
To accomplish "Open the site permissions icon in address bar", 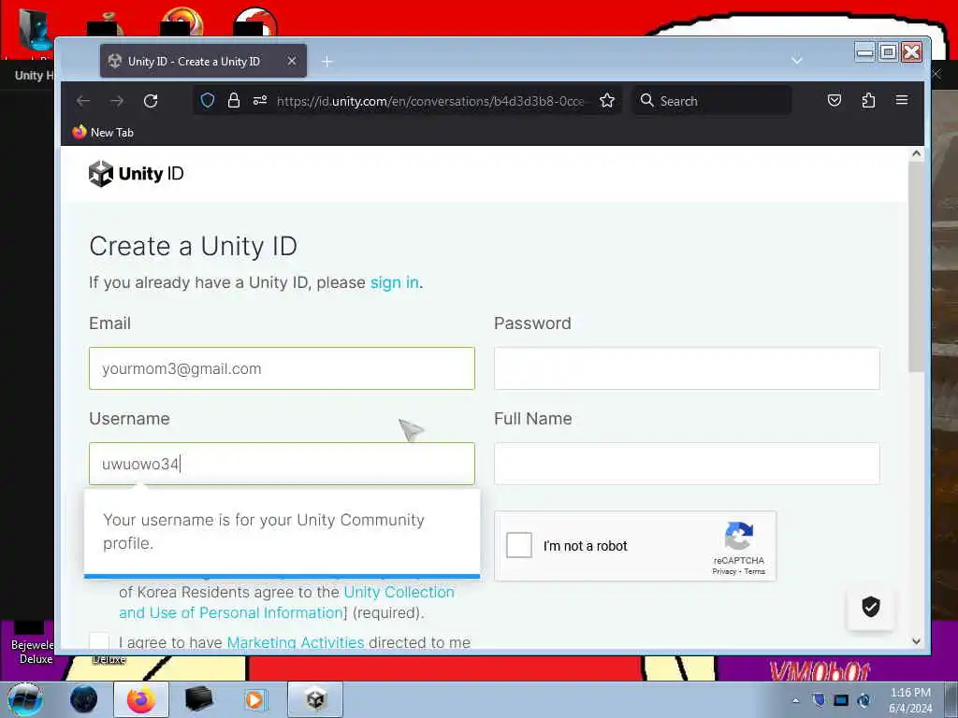I will tap(260, 100).
